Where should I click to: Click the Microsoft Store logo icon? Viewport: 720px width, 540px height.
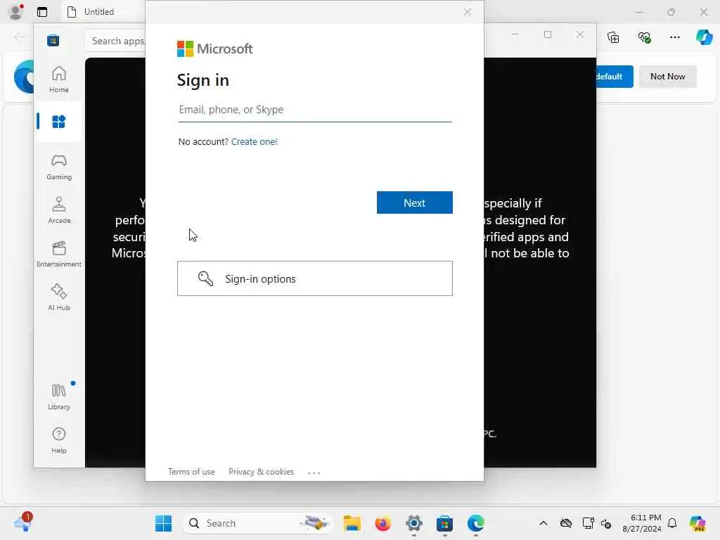pyautogui.click(x=53, y=41)
